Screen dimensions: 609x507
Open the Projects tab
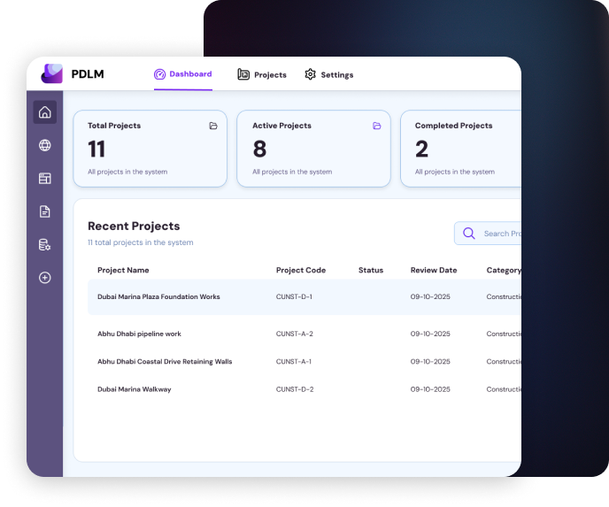(x=262, y=75)
